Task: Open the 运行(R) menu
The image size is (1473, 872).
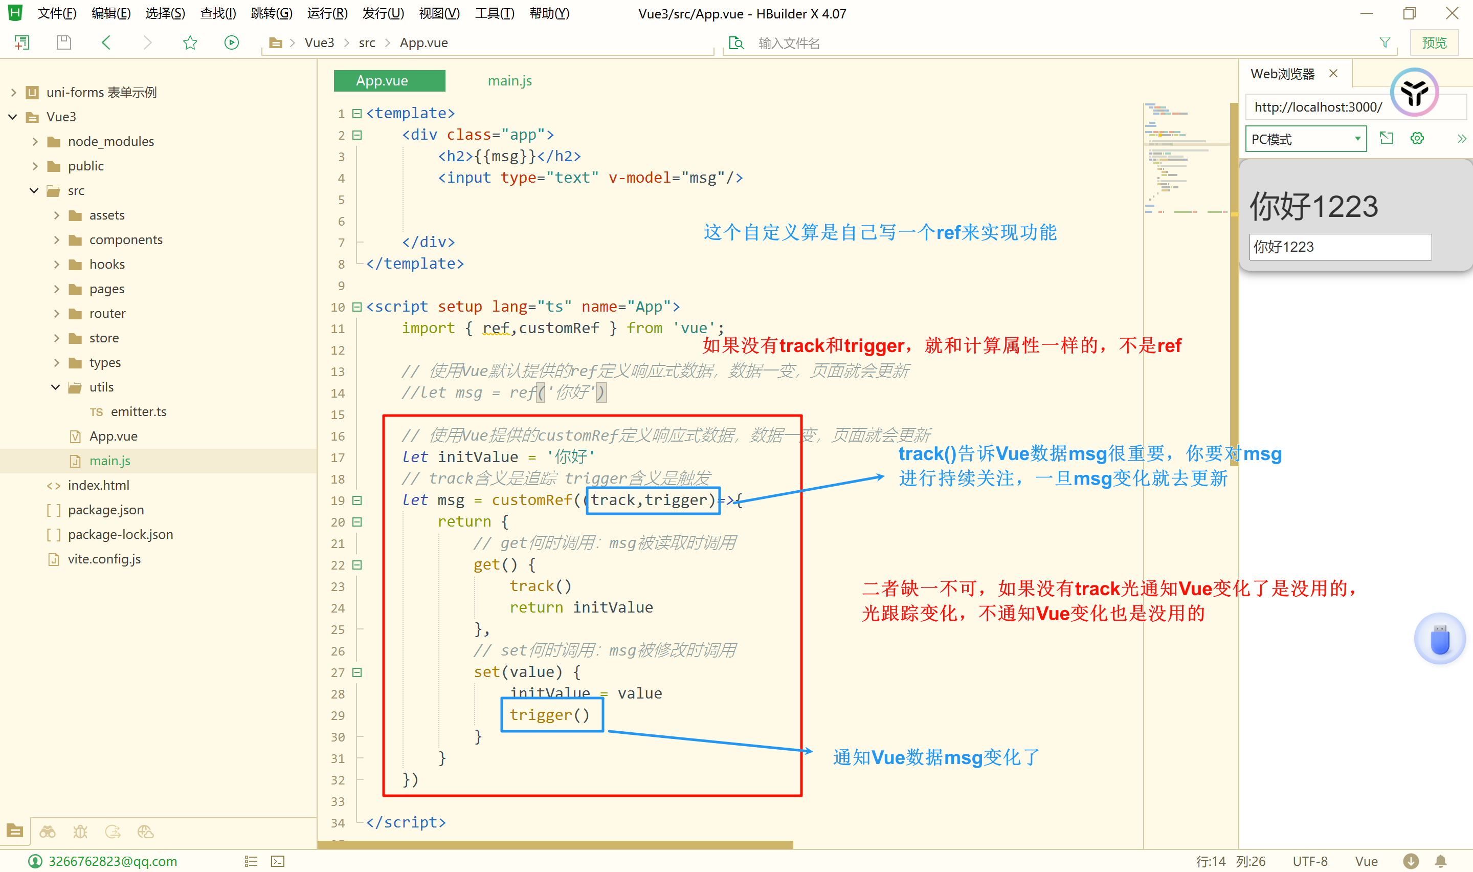Action: click(x=327, y=13)
